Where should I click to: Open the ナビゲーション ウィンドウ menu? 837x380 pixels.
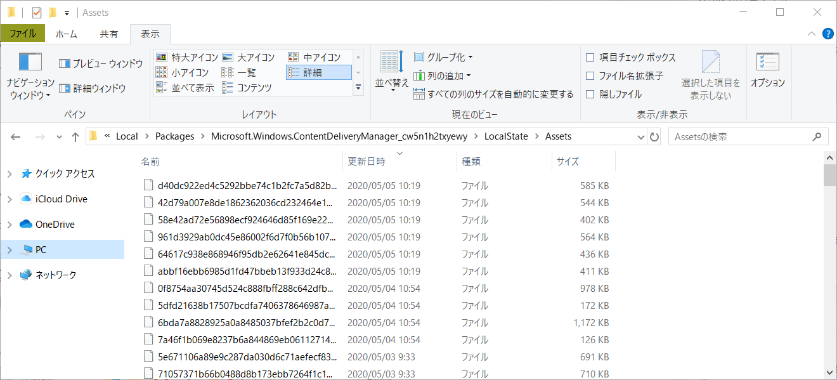[x=30, y=76]
